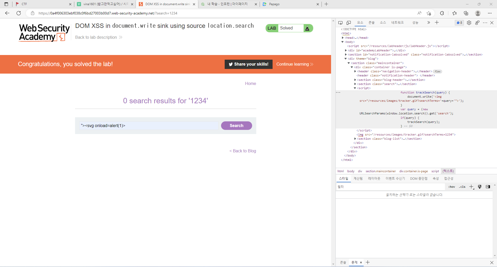This screenshot has height=267, width=497.
Task: Close the DevTools panel
Action: coord(492,23)
